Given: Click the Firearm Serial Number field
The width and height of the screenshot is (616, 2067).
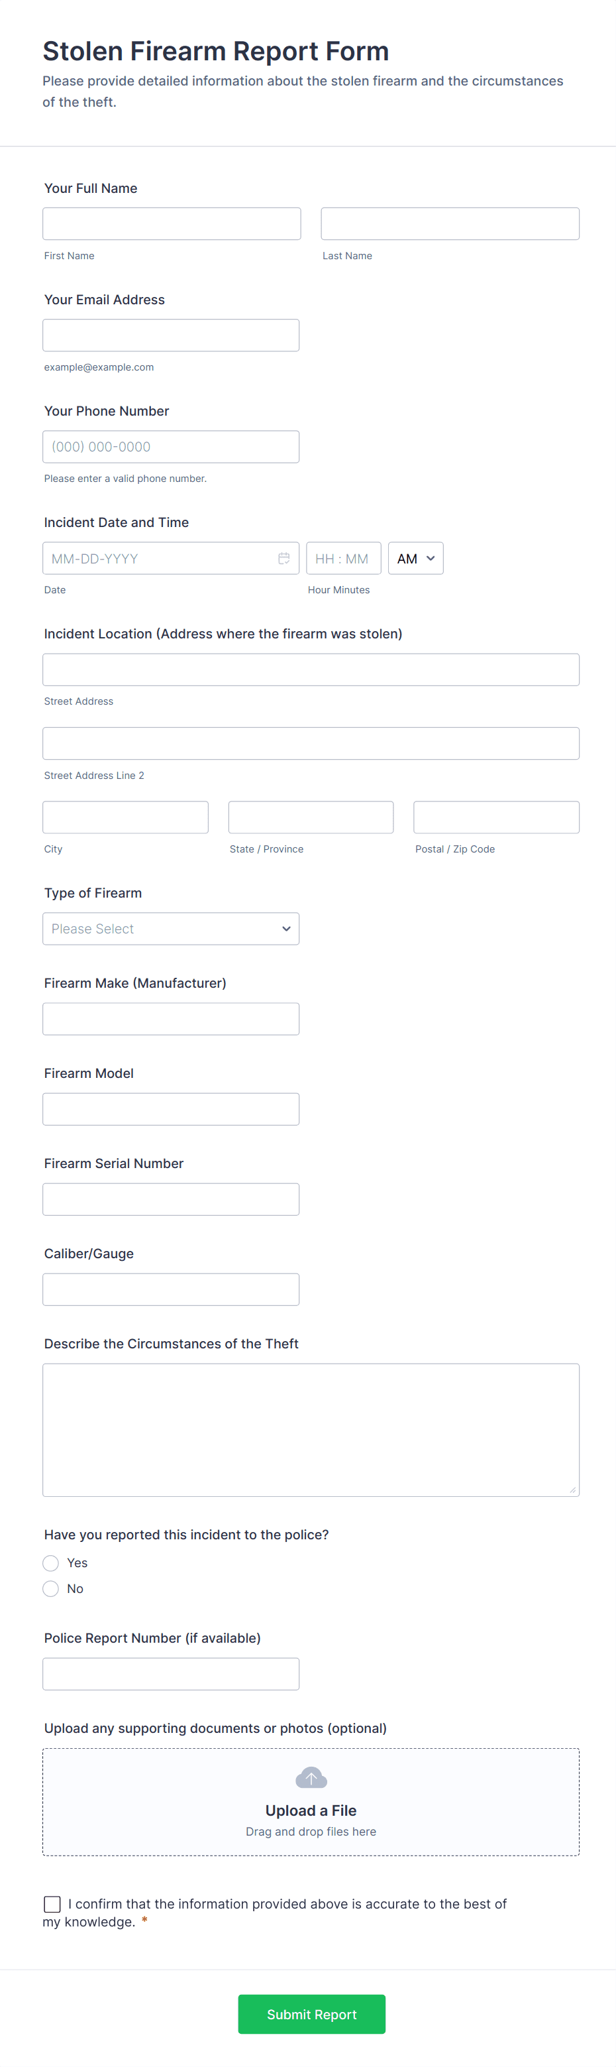Looking at the screenshot, I should point(171,1200).
